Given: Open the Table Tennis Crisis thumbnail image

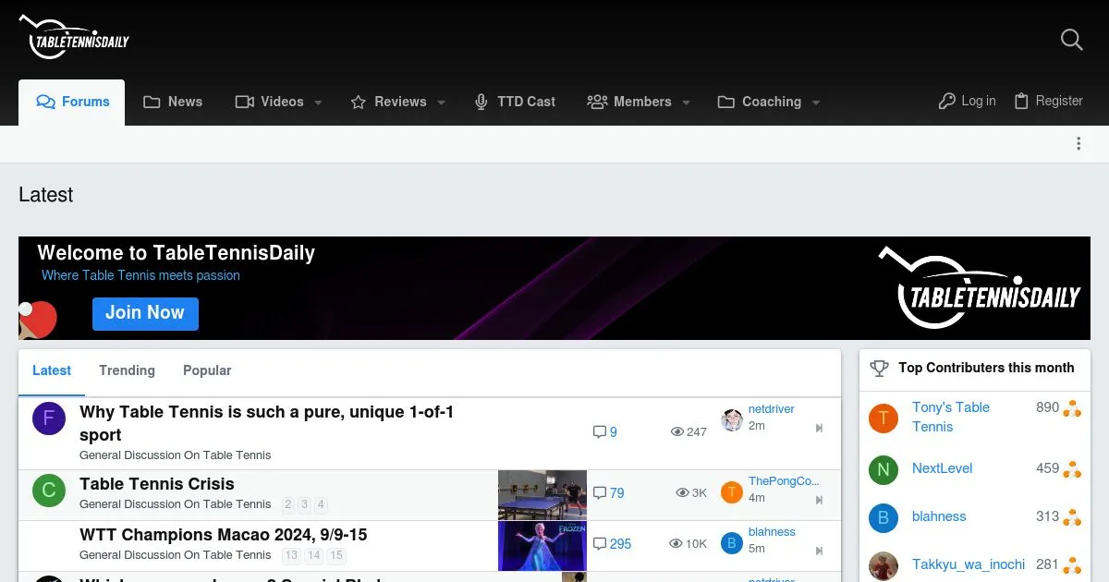Looking at the screenshot, I should click(x=542, y=495).
